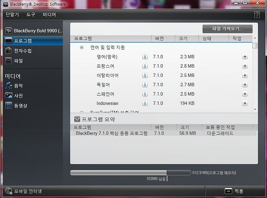
Task: Select Indonesian language row
Action: (x=161, y=103)
